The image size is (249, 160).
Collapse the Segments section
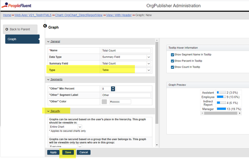click(x=55, y=80)
